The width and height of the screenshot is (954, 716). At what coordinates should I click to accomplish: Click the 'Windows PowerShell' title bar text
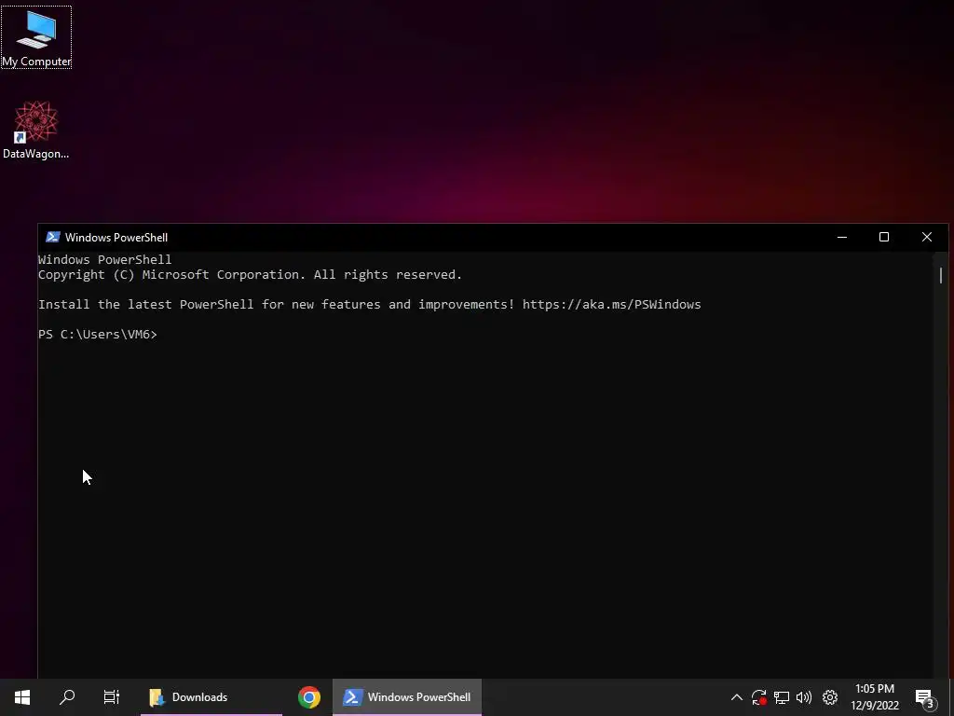[116, 238]
